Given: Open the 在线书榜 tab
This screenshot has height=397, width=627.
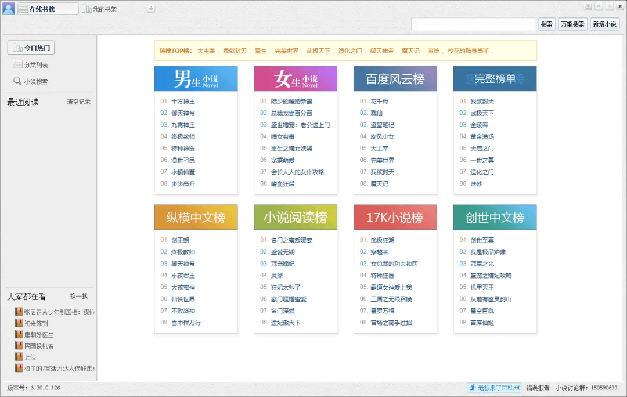Looking at the screenshot, I should tap(48, 9).
